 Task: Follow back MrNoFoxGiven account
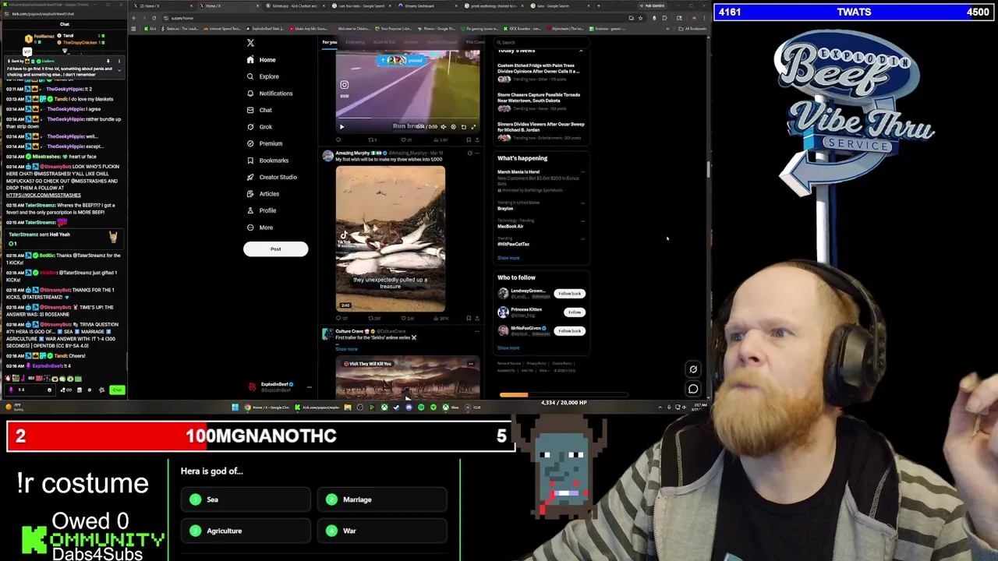569,331
